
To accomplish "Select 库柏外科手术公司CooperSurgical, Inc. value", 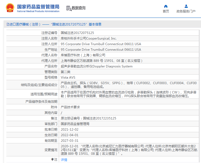I will [x=88, y=38].
